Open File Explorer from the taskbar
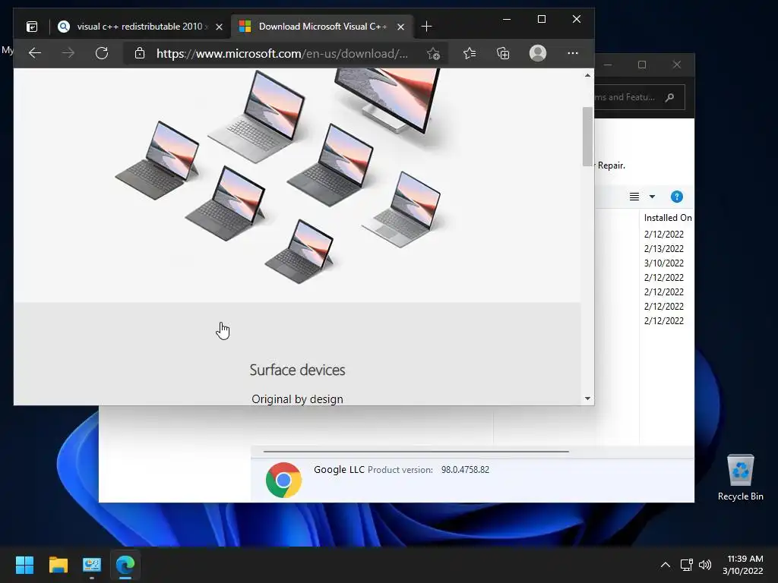The height and width of the screenshot is (583, 778). (x=58, y=565)
